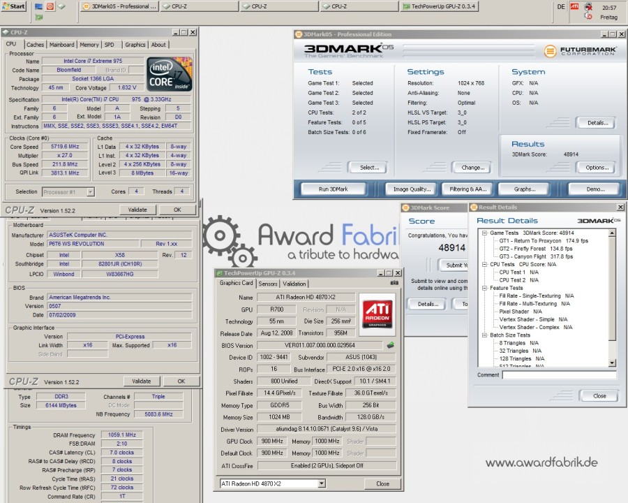Select Fill Rate - Single-Texturing row
The width and height of the screenshot is (628, 503).
(x=537, y=296)
